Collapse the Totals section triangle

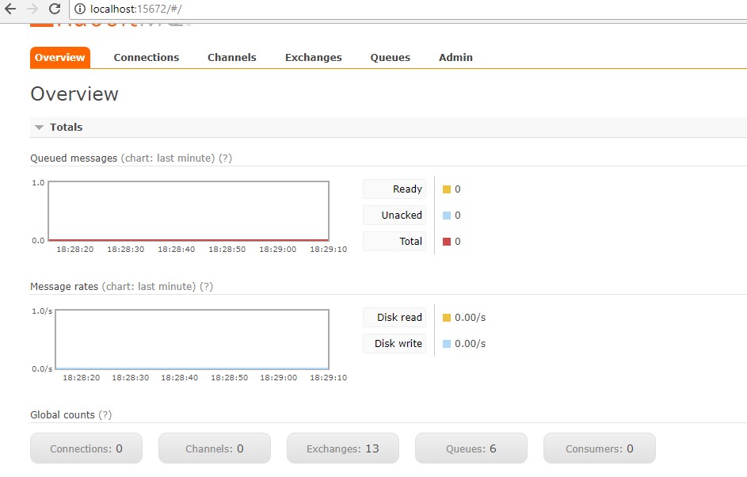(x=39, y=128)
